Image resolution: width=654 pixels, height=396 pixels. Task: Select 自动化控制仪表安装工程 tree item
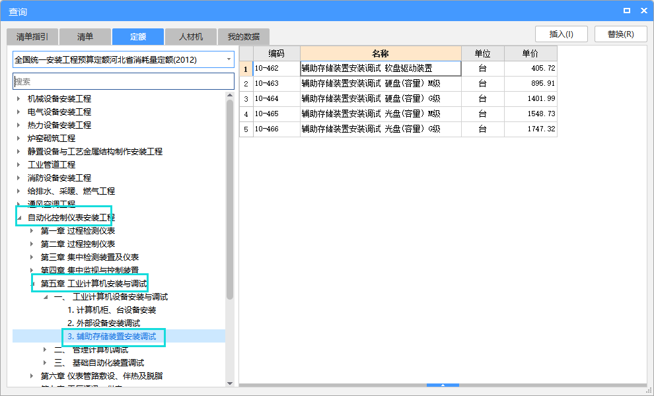[71, 218]
